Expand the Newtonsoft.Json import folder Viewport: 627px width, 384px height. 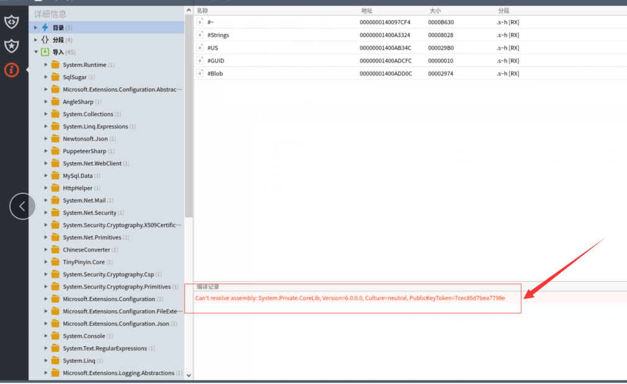tap(46, 139)
